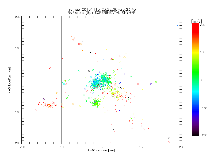Click the green X marker near 135 km east
The height and width of the screenshot is (160, 214).
click(x=156, y=82)
